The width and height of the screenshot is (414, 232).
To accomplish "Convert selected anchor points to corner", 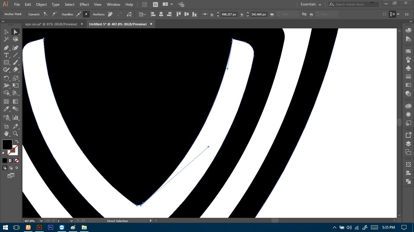I will (46, 14).
